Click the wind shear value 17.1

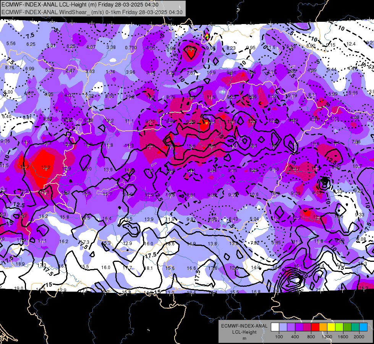coord(42,241)
